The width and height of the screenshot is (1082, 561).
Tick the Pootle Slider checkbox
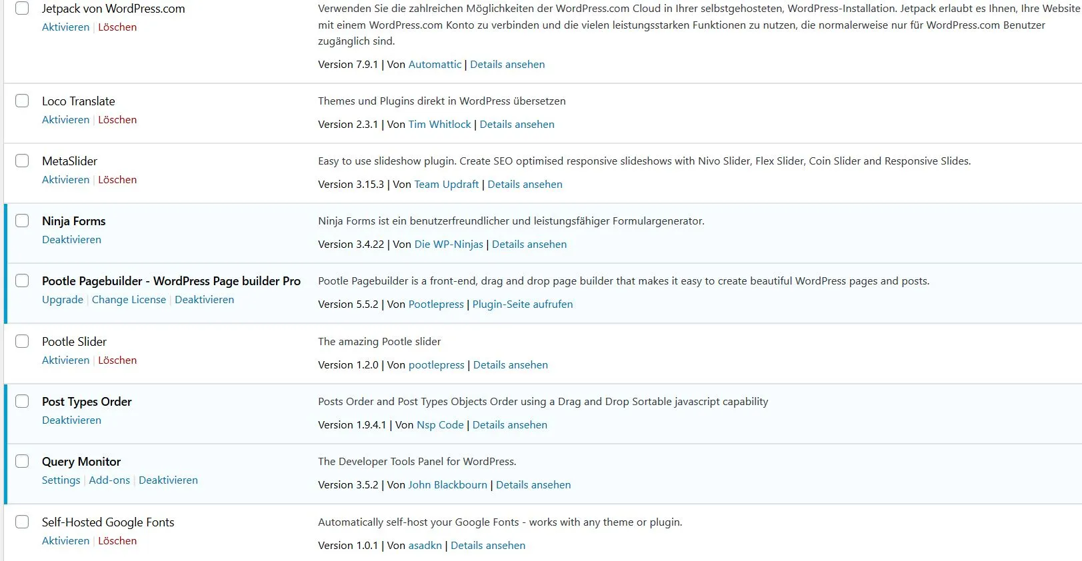pyautogui.click(x=22, y=341)
